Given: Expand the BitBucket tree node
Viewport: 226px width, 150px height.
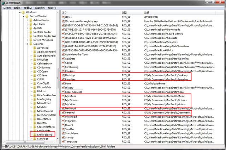Looking at the screenshot, I should pos(31,60).
